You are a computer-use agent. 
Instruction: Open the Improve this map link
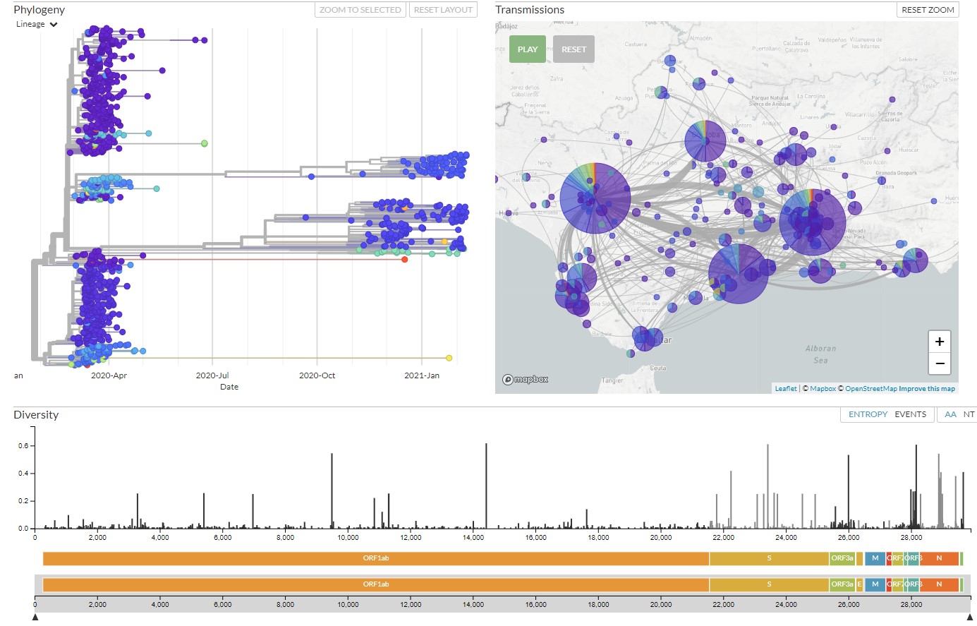tap(926, 389)
